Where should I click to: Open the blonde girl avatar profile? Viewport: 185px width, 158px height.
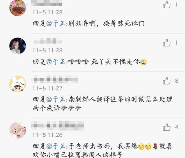[x=18, y=46]
